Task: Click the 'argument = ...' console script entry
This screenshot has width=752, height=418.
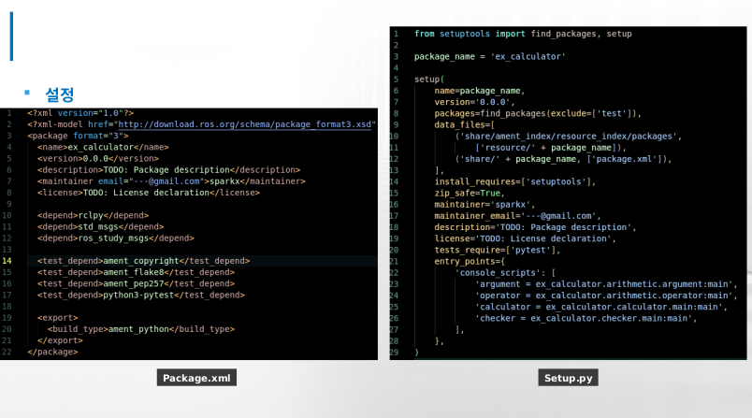Action: pyautogui.click(x=606, y=284)
